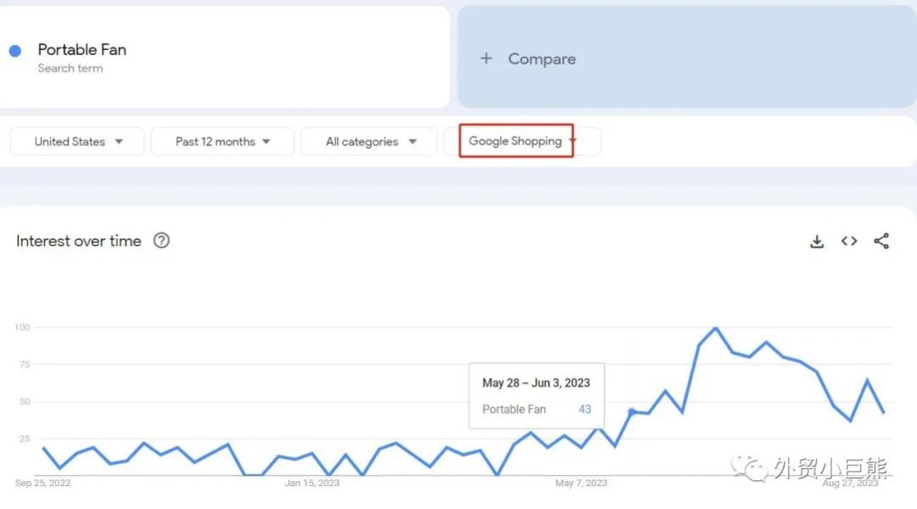Click the May 7, 2023 axis label

click(x=582, y=484)
